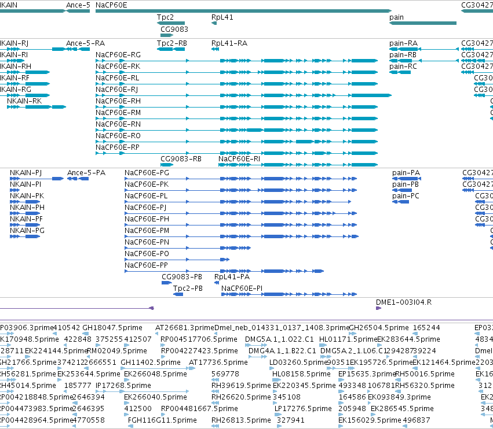Screen dimensions: 493x429
Task: Click transcript label pain-RB
Action: 403,54
